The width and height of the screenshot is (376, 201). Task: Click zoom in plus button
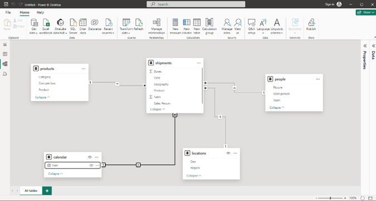coord(345,198)
